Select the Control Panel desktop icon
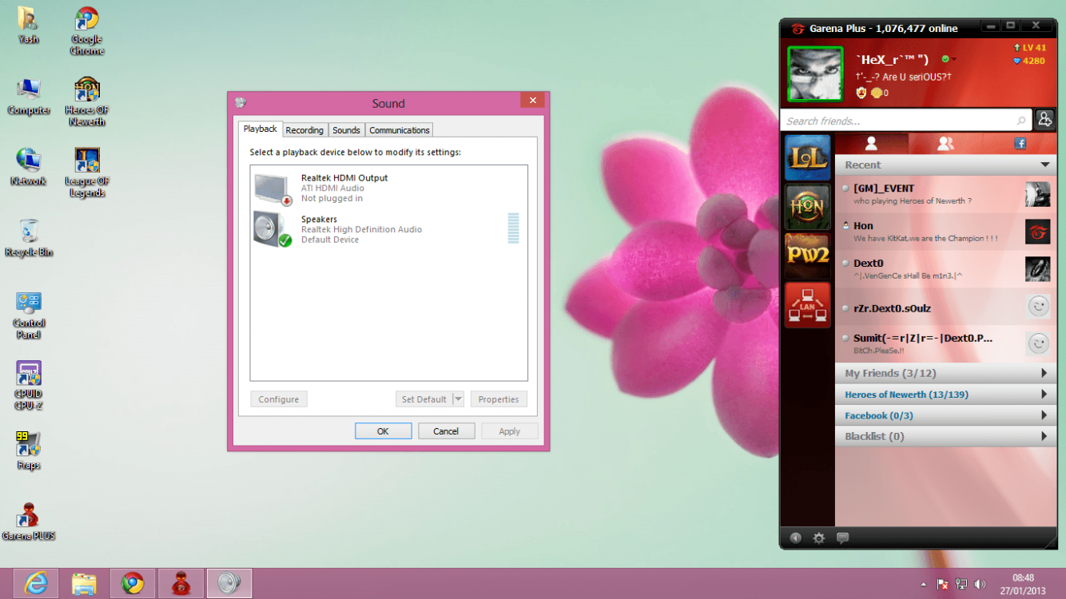1066x599 pixels. 29,315
